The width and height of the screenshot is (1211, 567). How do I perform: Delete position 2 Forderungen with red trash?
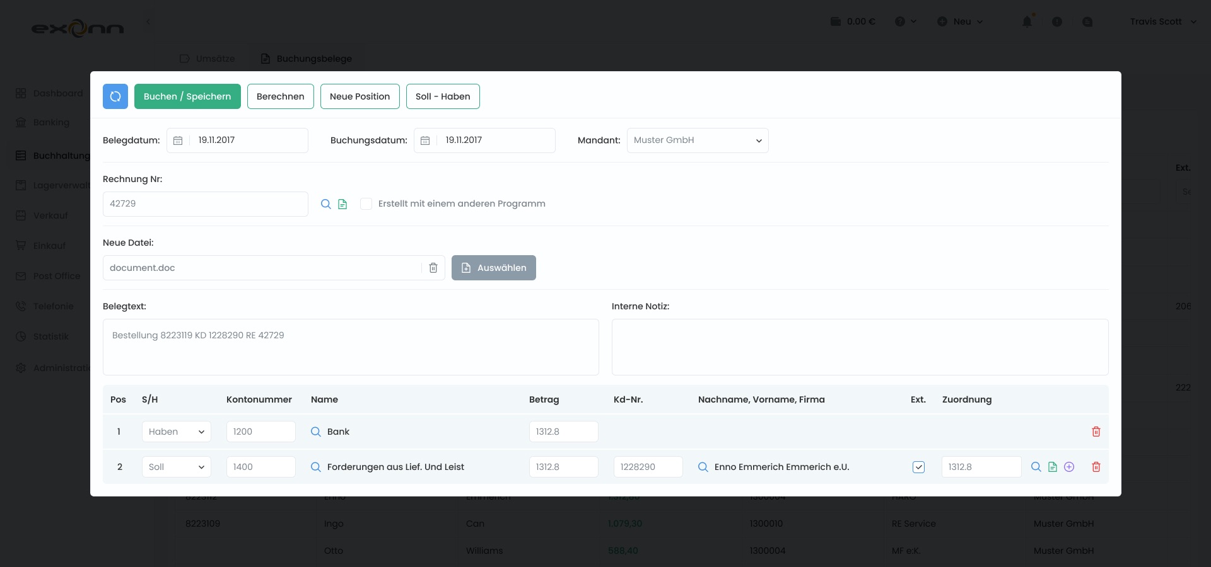pyautogui.click(x=1096, y=467)
